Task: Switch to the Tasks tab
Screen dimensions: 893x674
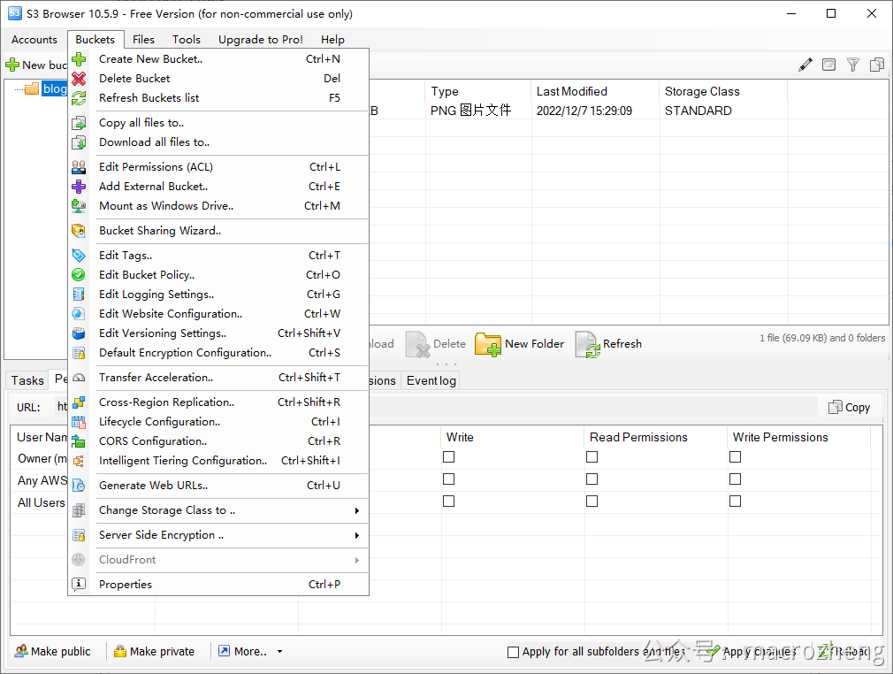Action: tap(27, 380)
